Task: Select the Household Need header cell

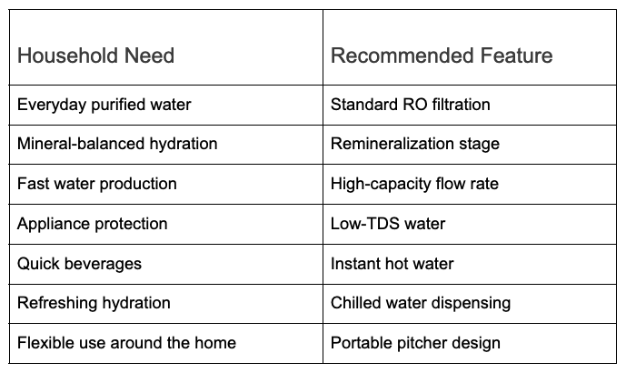Action: click(166, 47)
